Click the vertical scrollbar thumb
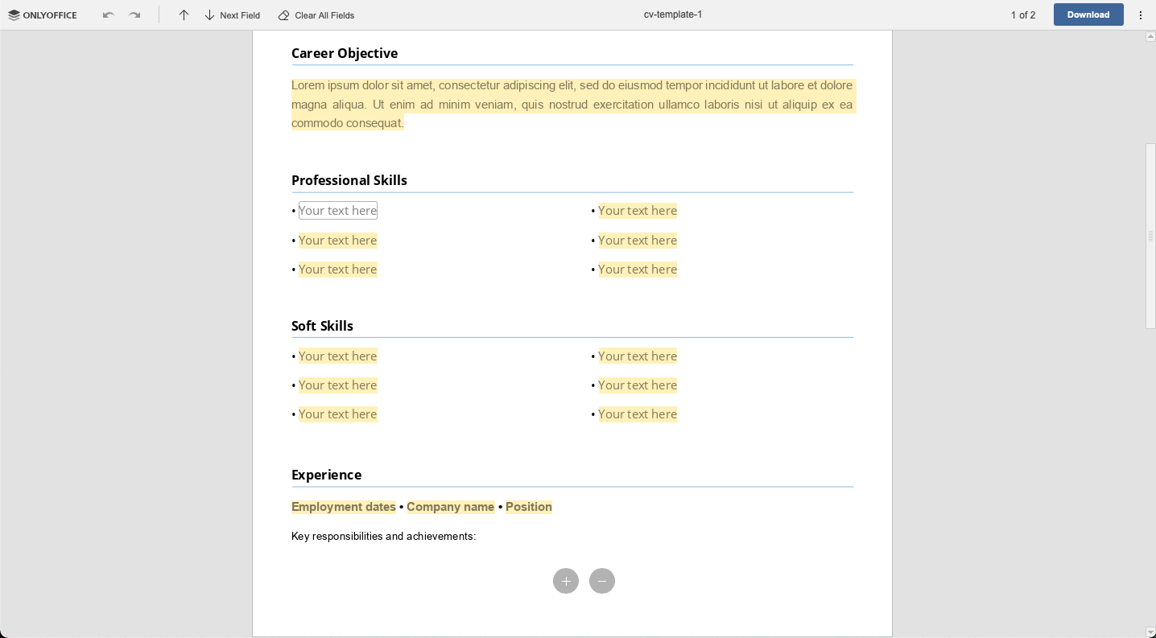Screen dimensions: 1156x638 pos(1150,236)
